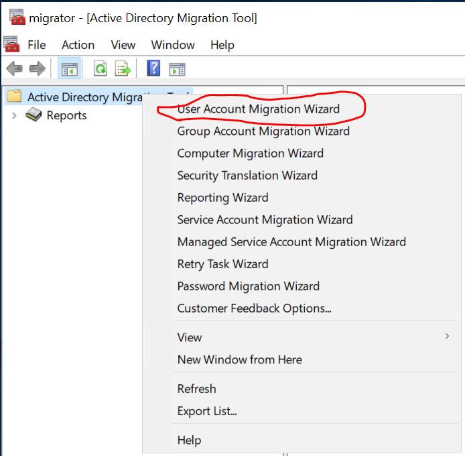Launch Service Account Migration Wizard
This screenshot has height=456, width=465.
(x=265, y=220)
